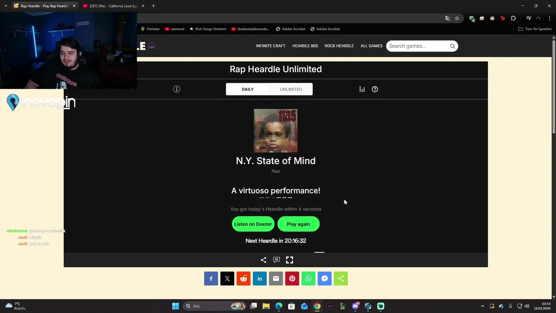556x313 pixels.
Task: Open the taskbar volume icon
Action: click(526, 306)
